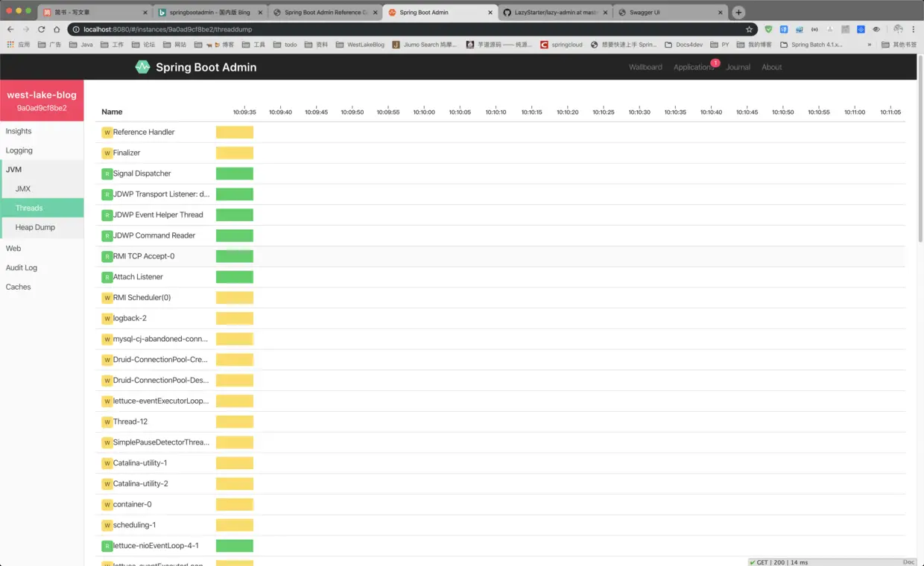Click the lettuce-nioEventLoop-4-1 R state badge
Screen dimensions: 924x566
(107, 546)
